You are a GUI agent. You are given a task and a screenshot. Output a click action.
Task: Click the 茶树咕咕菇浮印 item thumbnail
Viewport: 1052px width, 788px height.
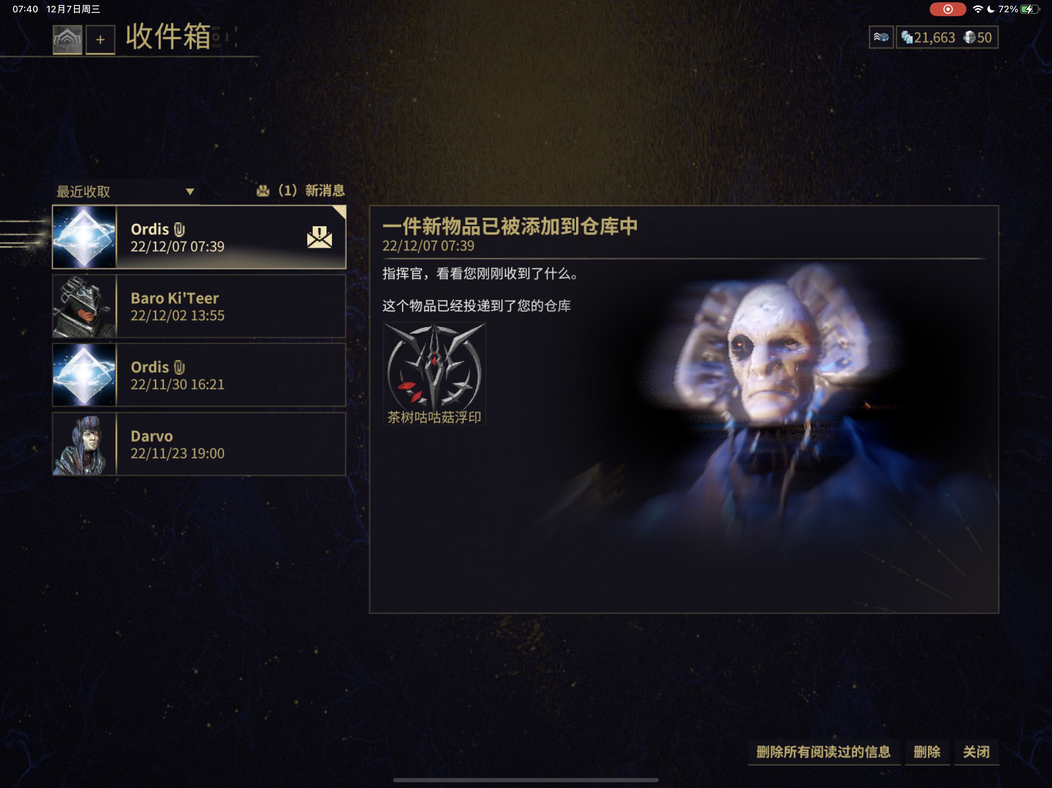(434, 374)
